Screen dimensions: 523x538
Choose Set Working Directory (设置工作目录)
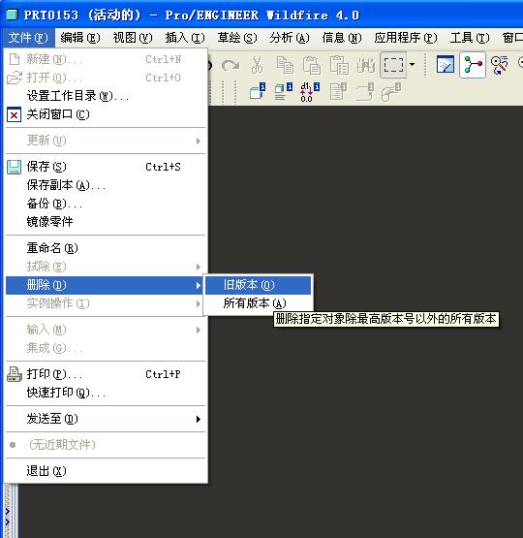click(x=107, y=96)
